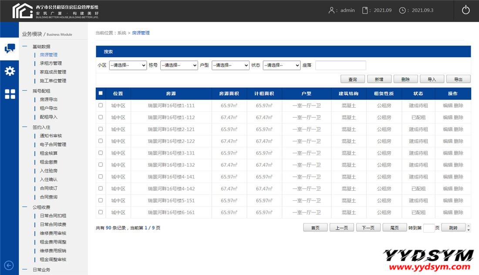Image resolution: width=479 pixels, height=275 pixels.
Task: Click the clock icon beside 2021.09.3
Action: tap(402, 10)
